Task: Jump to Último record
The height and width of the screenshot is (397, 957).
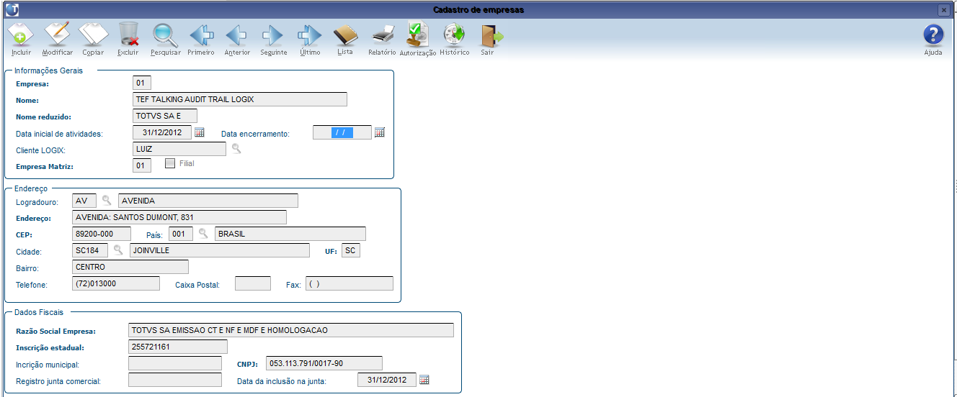Action: (309, 35)
